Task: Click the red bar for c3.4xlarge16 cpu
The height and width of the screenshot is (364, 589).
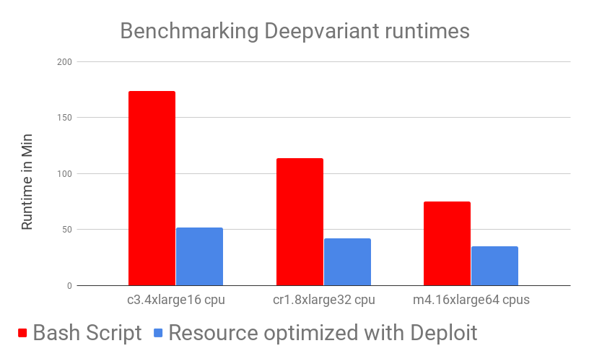Action: coord(152,188)
